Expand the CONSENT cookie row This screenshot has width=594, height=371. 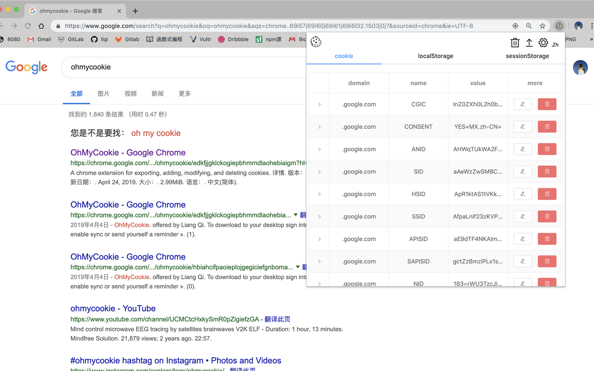[319, 127]
